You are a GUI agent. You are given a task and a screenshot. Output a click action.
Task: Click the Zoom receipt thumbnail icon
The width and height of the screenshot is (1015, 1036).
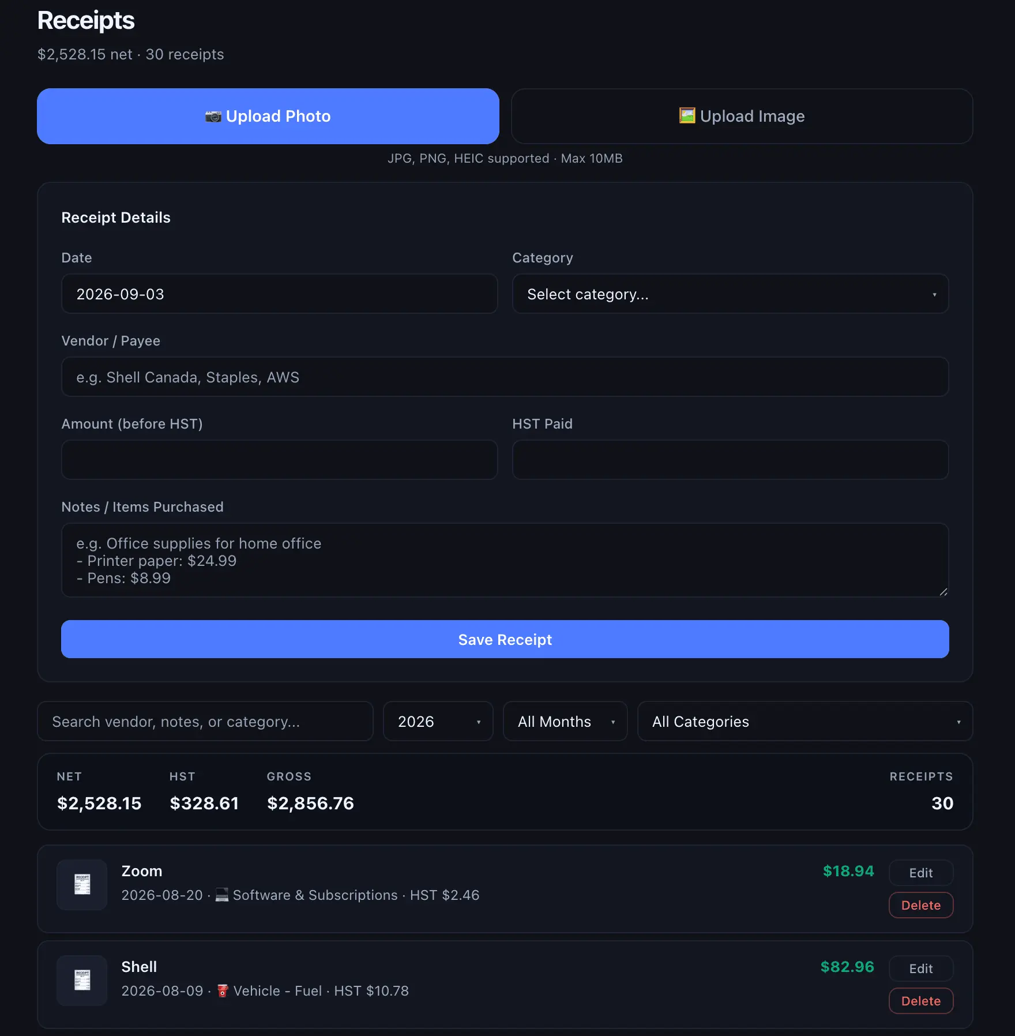[x=82, y=884]
